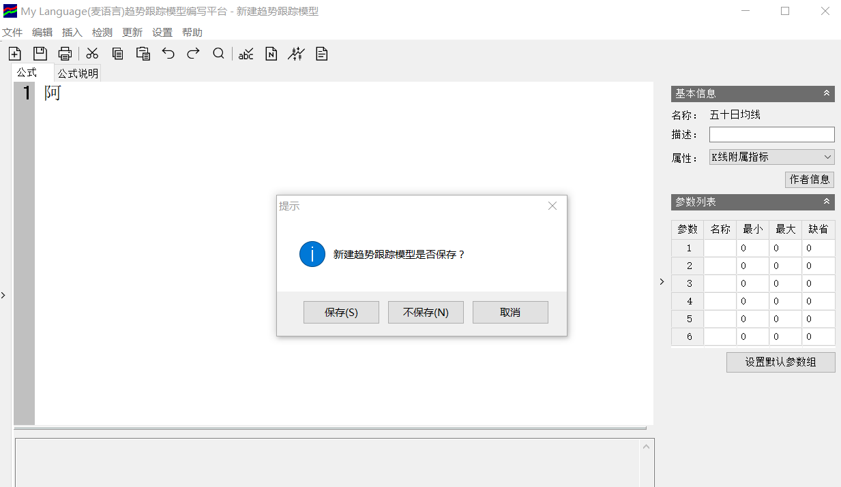This screenshot has width=841, height=487.
Task: Click the scissors cut icon
Action: tap(92, 54)
